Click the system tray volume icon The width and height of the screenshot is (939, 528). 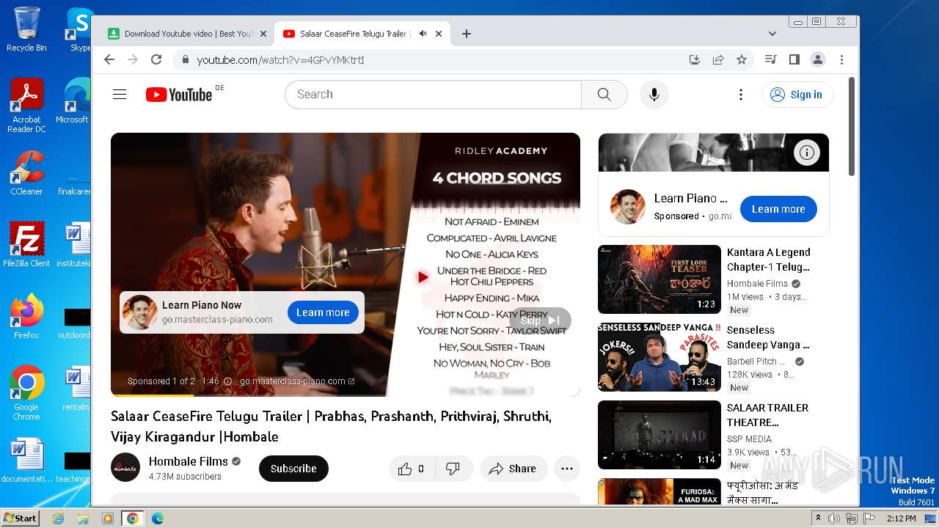834,518
